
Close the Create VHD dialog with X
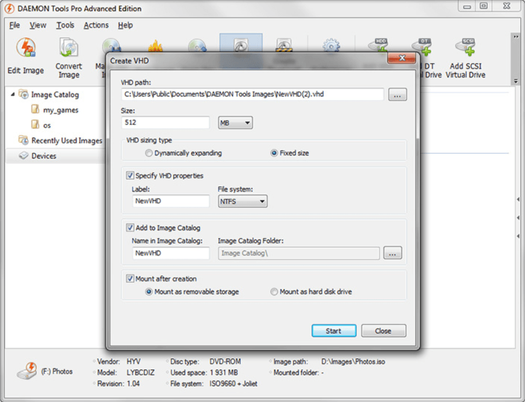[x=402, y=58]
